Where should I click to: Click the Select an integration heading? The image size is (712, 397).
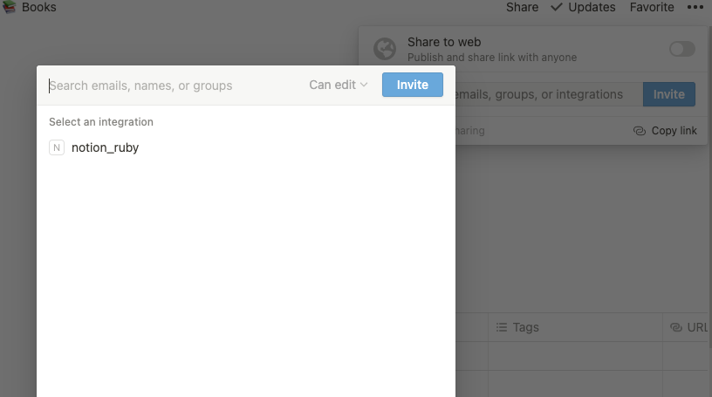pyautogui.click(x=101, y=122)
